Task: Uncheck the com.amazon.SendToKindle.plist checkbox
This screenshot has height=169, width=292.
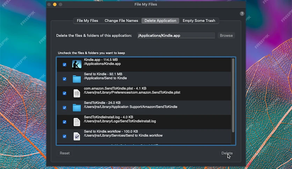Action: click(64, 93)
